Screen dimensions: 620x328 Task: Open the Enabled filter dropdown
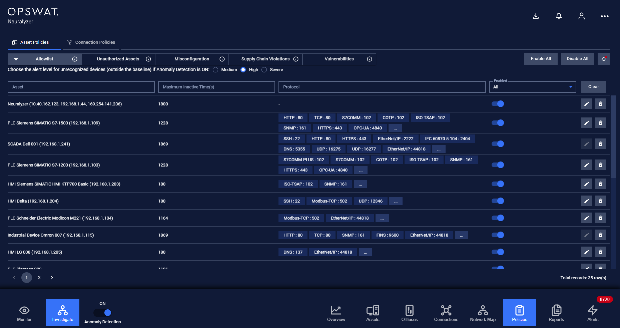[x=533, y=87]
